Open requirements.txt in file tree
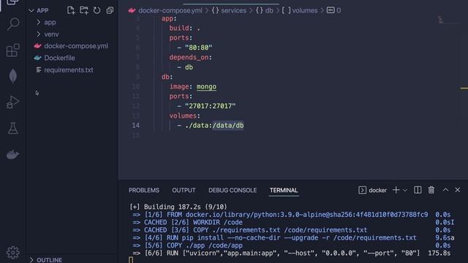 (68, 70)
